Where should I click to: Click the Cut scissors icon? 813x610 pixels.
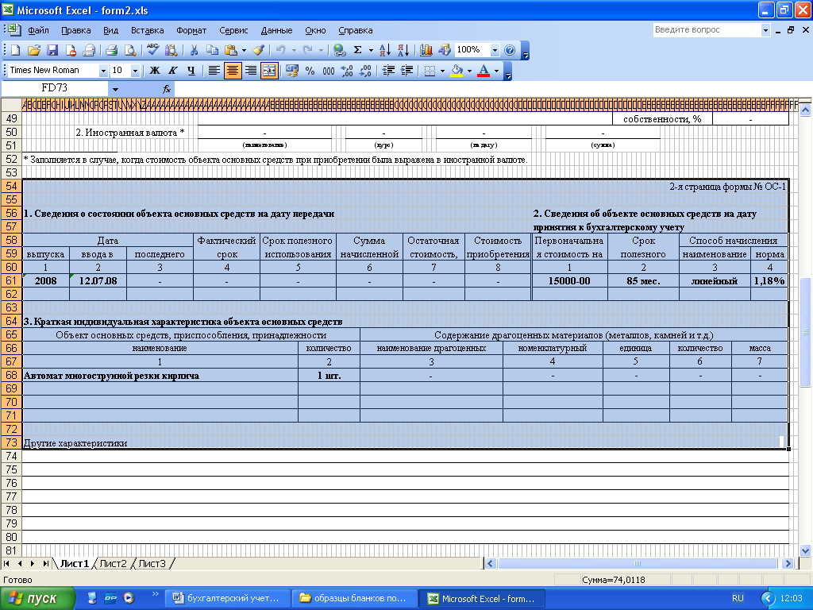click(193, 50)
